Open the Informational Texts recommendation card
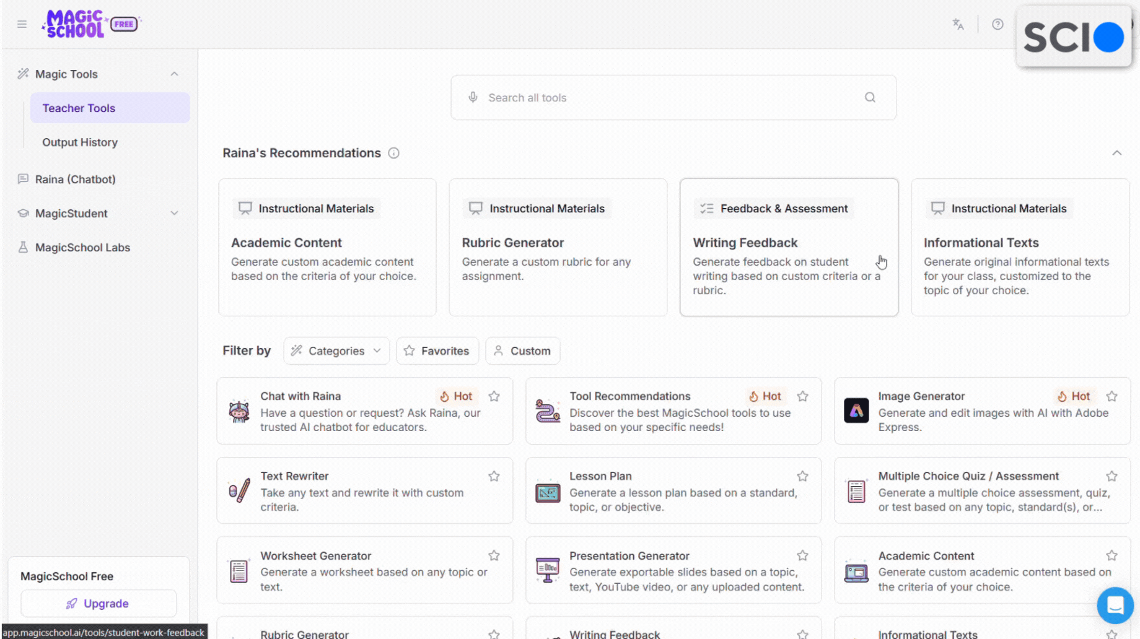The height and width of the screenshot is (639, 1140). click(x=1020, y=248)
